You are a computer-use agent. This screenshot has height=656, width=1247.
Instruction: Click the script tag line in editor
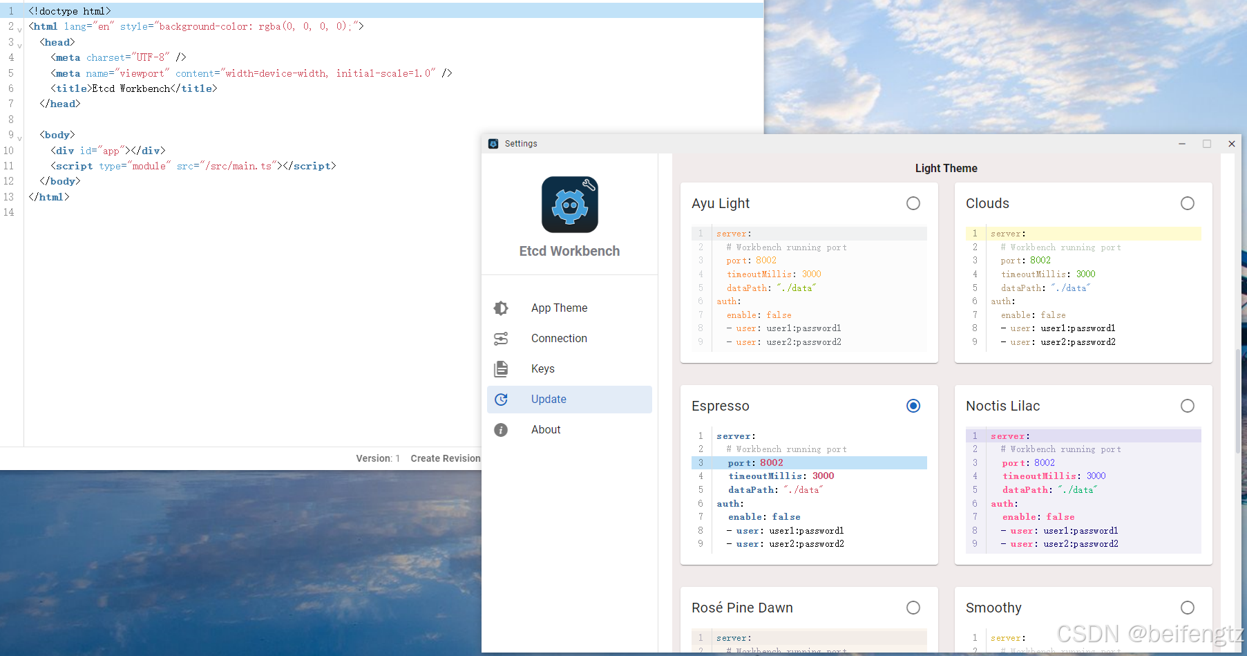(x=193, y=166)
